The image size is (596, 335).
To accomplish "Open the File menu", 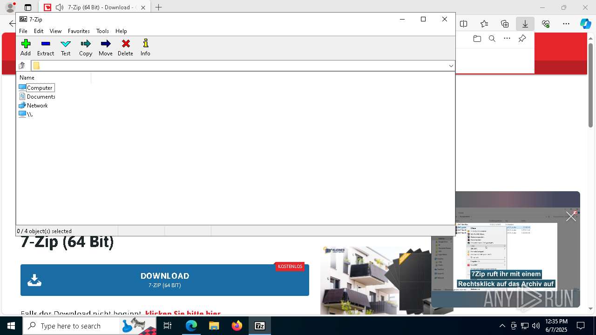I will [23, 31].
